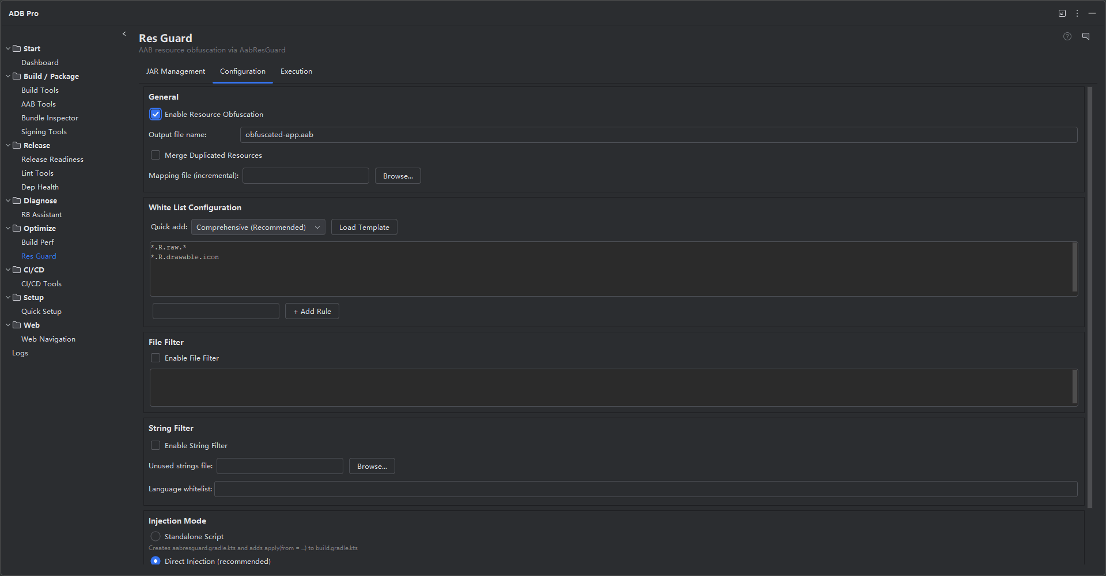Viewport: 1106px width, 576px height.
Task: Click the white list textarea scrollbar
Action: 1075,267
